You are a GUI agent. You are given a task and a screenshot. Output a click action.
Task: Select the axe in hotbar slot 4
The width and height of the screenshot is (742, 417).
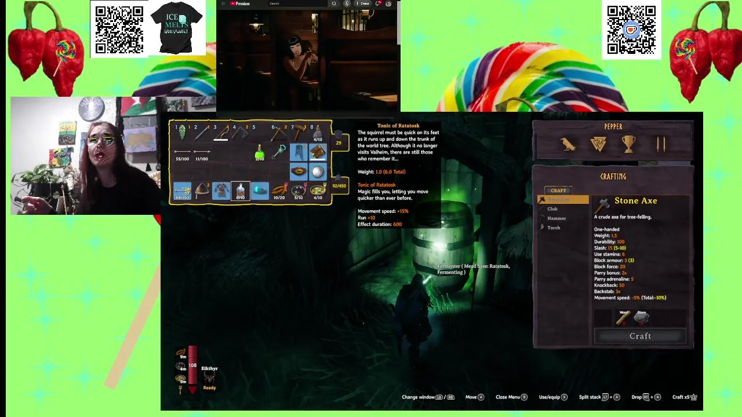pos(240,133)
